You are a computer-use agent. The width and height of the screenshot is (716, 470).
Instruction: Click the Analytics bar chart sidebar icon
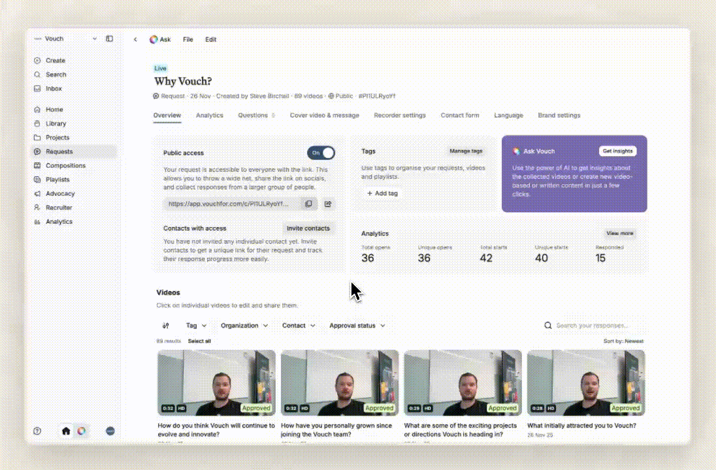[x=37, y=222]
